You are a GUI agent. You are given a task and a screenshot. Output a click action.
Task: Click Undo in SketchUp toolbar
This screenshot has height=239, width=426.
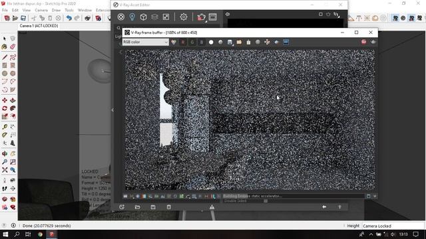tap(69, 18)
